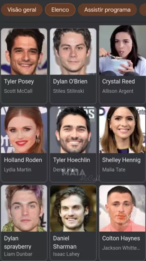The height and width of the screenshot is (261, 146).
Task: Open Daniel Sharman's photo
Action: pos(73,208)
